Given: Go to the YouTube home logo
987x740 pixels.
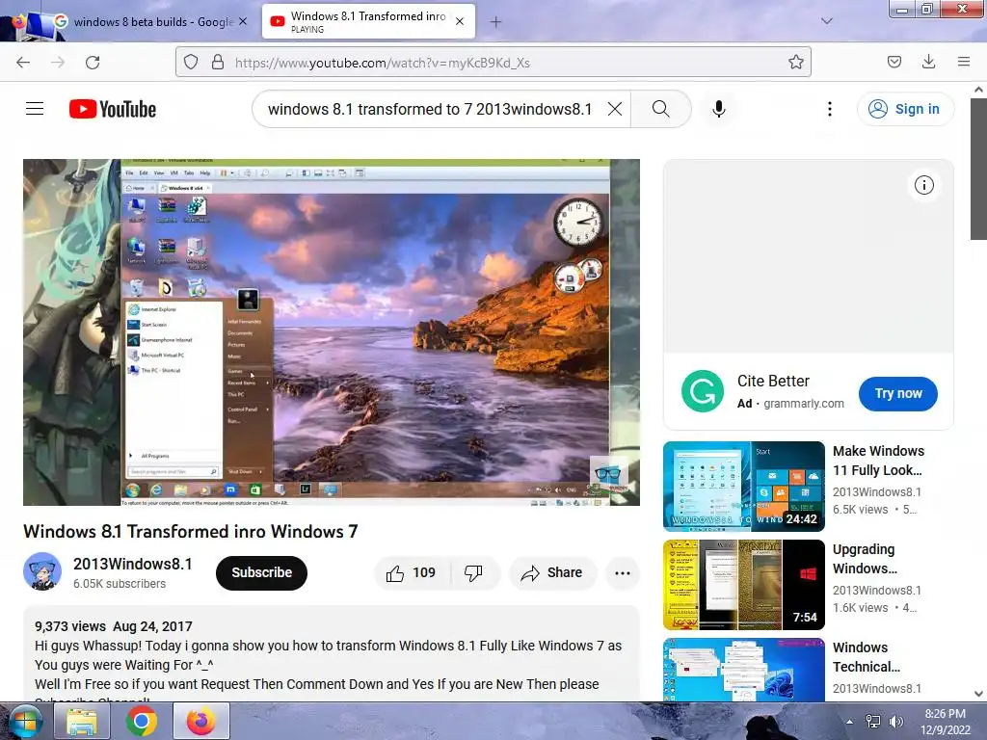Looking at the screenshot, I should 113,109.
